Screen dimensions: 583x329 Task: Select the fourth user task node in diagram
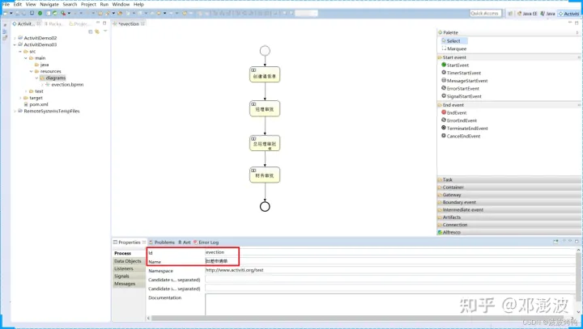click(265, 175)
